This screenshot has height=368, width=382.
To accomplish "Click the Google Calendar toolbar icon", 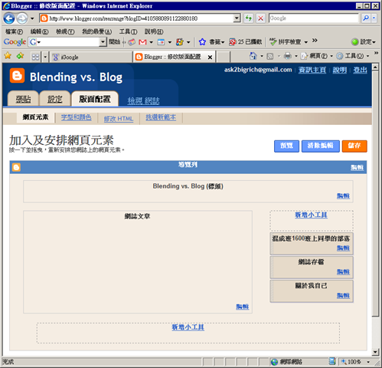I will pos(161,42).
